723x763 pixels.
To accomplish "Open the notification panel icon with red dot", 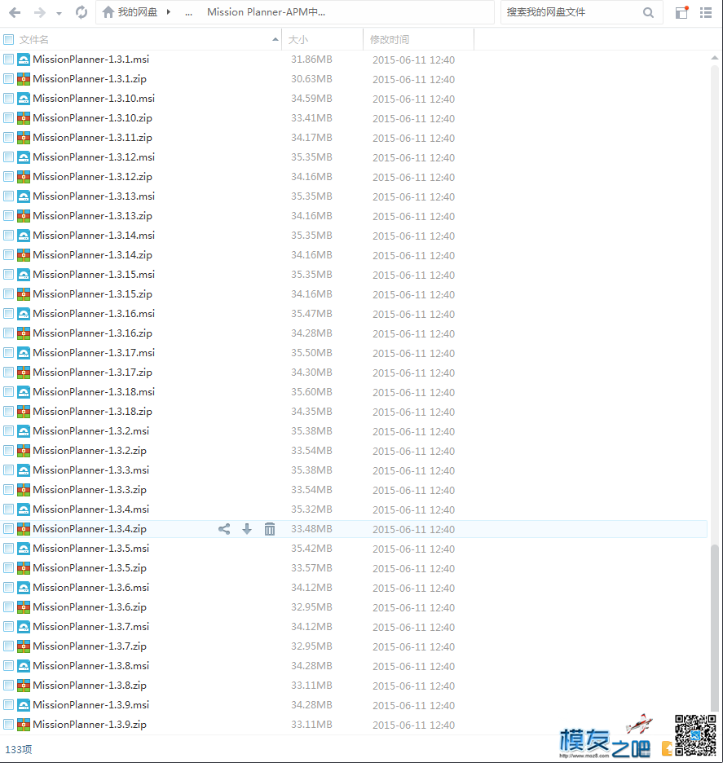I will point(682,12).
